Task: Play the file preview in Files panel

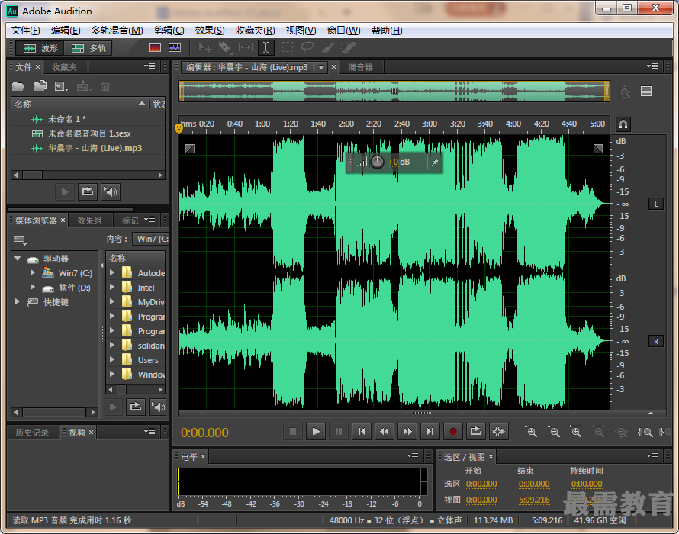Action: coord(65,192)
